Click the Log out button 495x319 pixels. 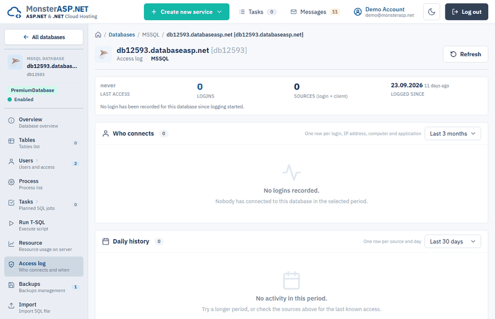coord(466,12)
